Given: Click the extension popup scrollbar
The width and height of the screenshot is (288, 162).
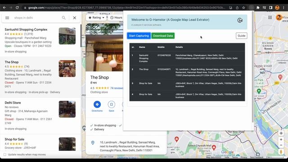Looking at the screenshot, I should 253,67.
